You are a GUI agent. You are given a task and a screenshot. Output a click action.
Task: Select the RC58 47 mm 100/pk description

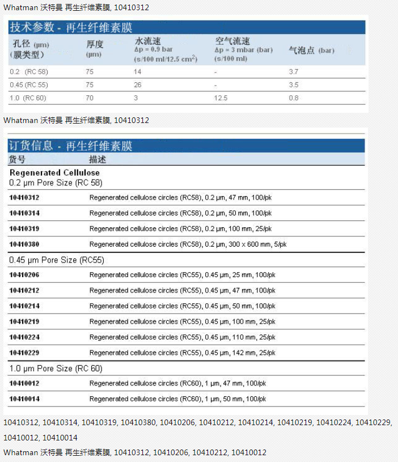180,197
